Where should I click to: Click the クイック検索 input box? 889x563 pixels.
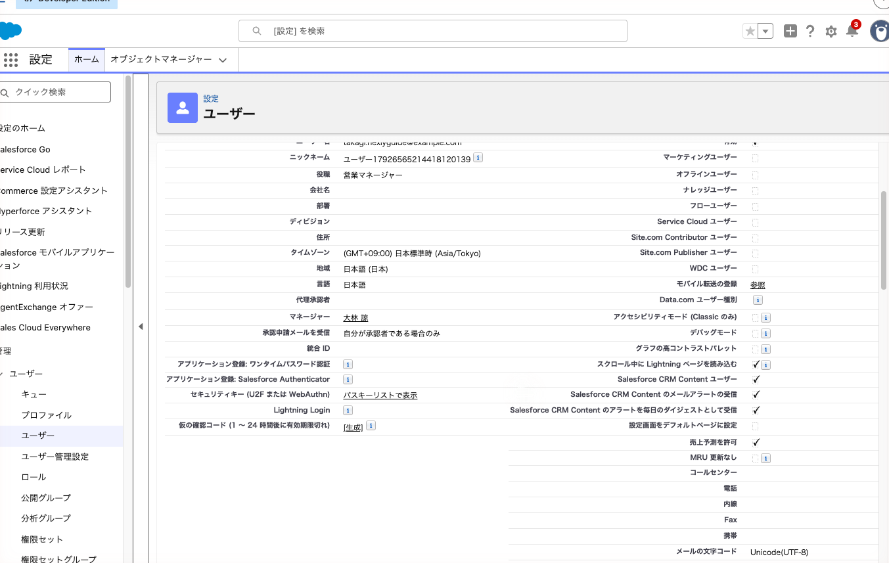(x=55, y=92)
